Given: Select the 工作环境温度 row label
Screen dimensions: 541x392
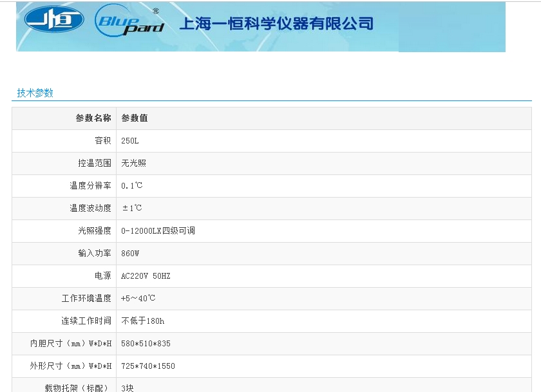Looking at the screenshot, I should coord(86,299).
